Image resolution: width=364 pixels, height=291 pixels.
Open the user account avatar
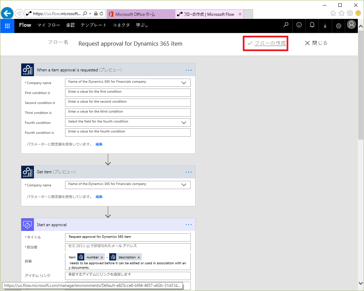351,24
